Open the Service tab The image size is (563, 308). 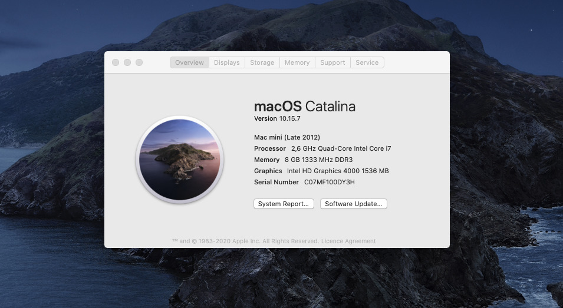click(x=367, y=62)
